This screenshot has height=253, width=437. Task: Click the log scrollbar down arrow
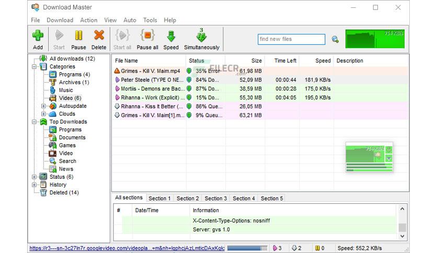(402, 236)
